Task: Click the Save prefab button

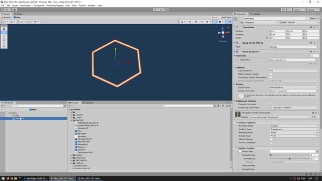Action: [214, 18]
